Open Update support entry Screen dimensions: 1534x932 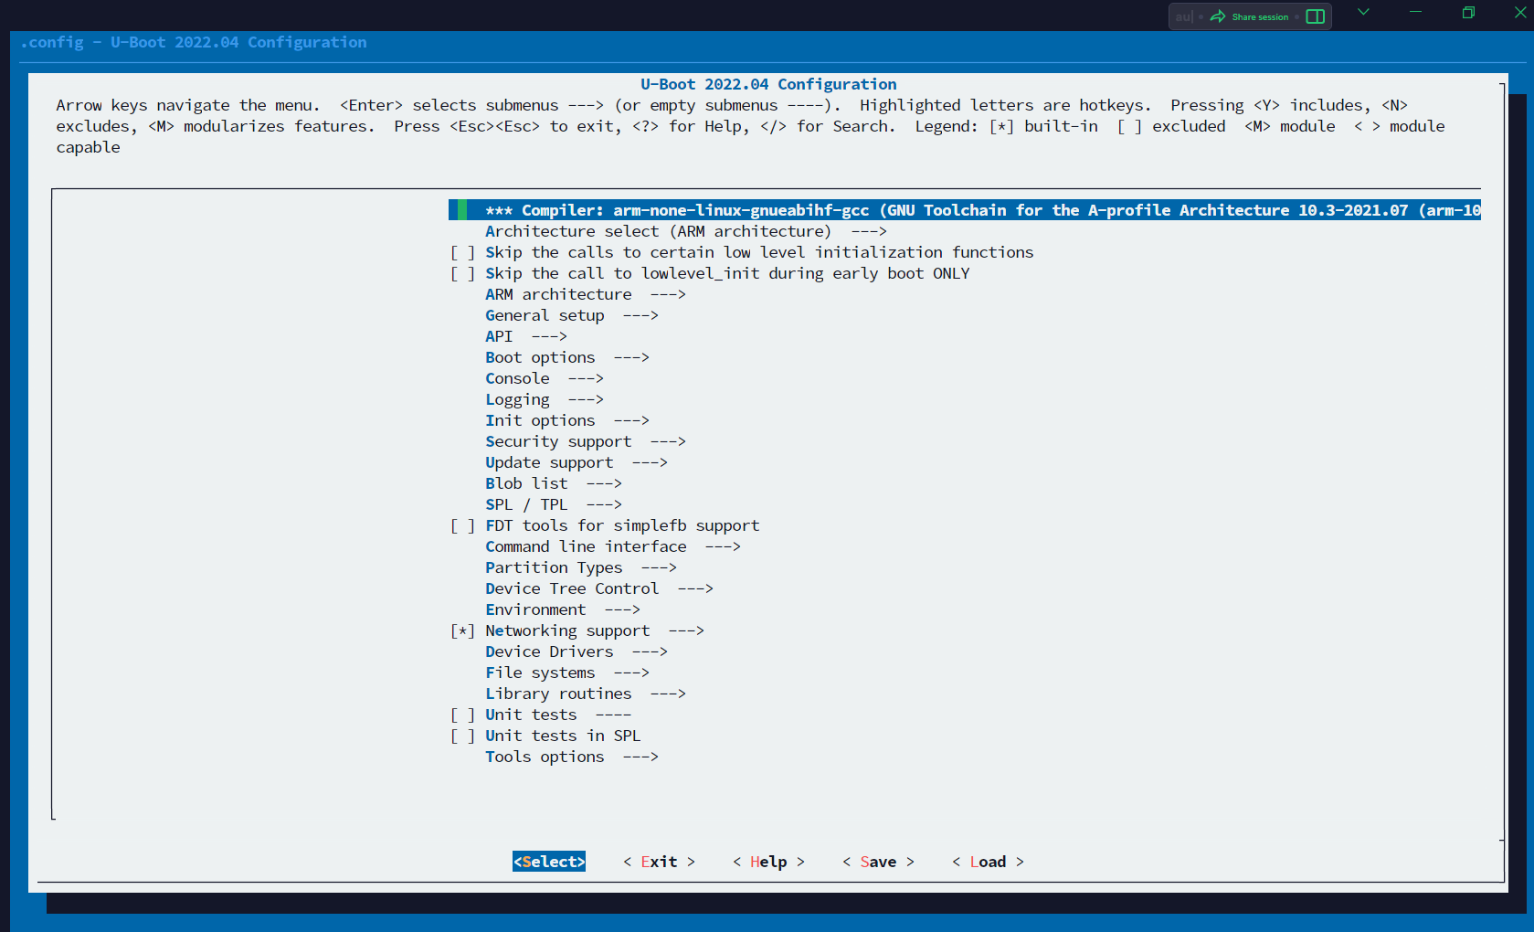click(x=576, y=463)
